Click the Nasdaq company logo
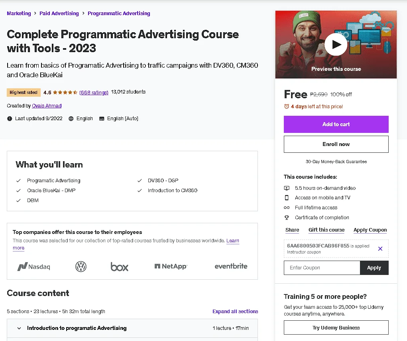This screenshot has height=341, width=407. [34, 266]
